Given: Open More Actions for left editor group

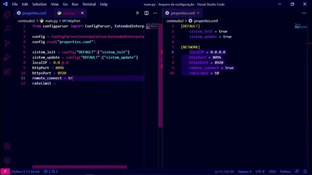Looking at the screenshot, I should pyautogui.click(x=155, y=13).
